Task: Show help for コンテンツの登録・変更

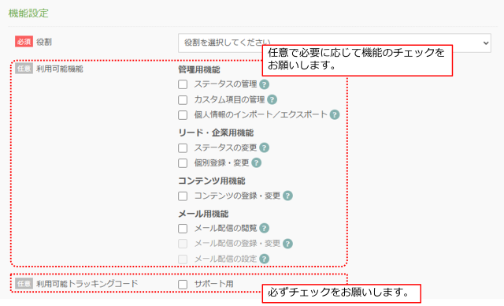Action: coord(287,196)
